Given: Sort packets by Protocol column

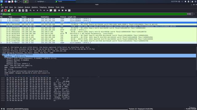Looking at the screenshot, I should [63, 17].
